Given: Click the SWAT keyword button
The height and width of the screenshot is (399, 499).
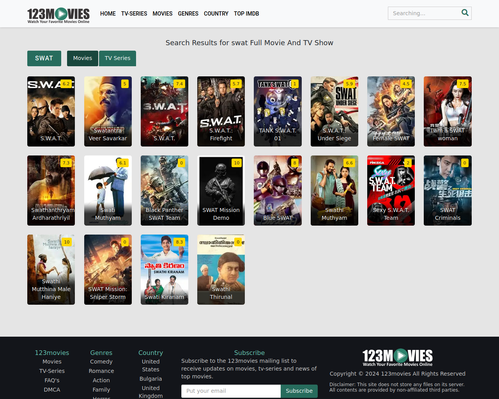Looking at the screenshot, I should tap(44, 58).
